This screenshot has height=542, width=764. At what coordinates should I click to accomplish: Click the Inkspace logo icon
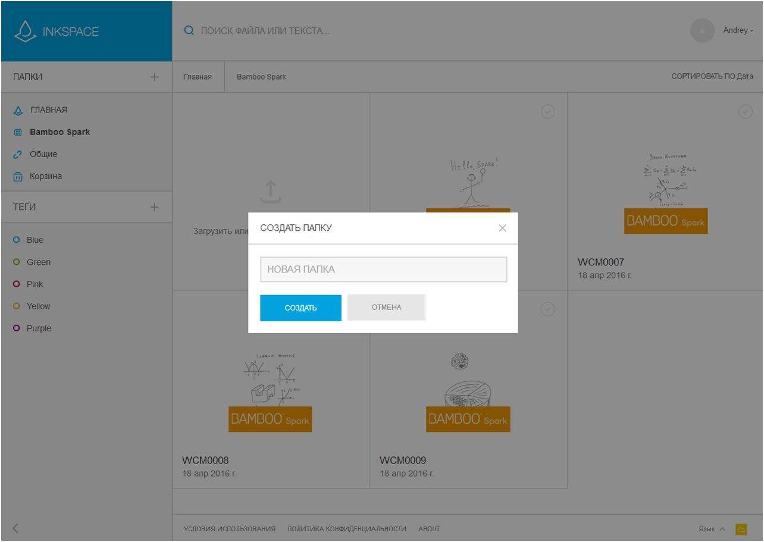[24, 32]
